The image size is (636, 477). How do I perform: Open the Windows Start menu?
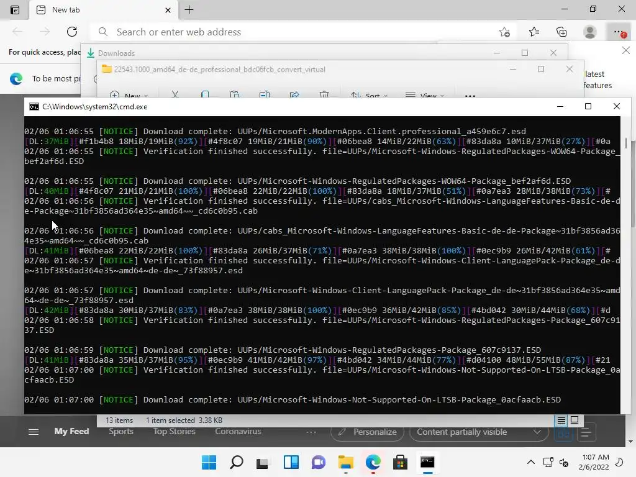coord(209,462)
